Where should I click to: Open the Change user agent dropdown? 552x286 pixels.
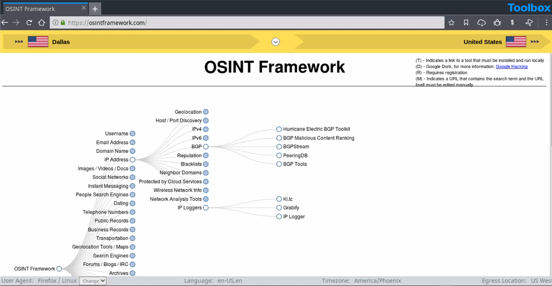(x=93, y=281)
